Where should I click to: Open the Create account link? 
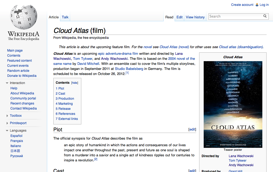coord(242,5)
